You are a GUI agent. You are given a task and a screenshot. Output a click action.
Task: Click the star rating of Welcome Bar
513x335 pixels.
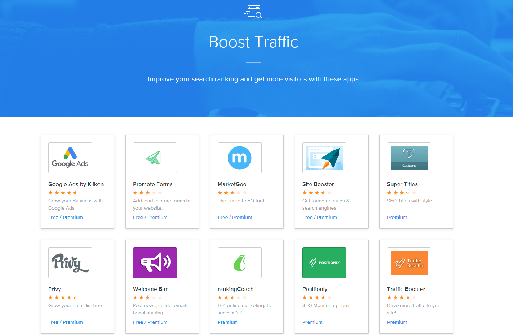pos(148,297)
